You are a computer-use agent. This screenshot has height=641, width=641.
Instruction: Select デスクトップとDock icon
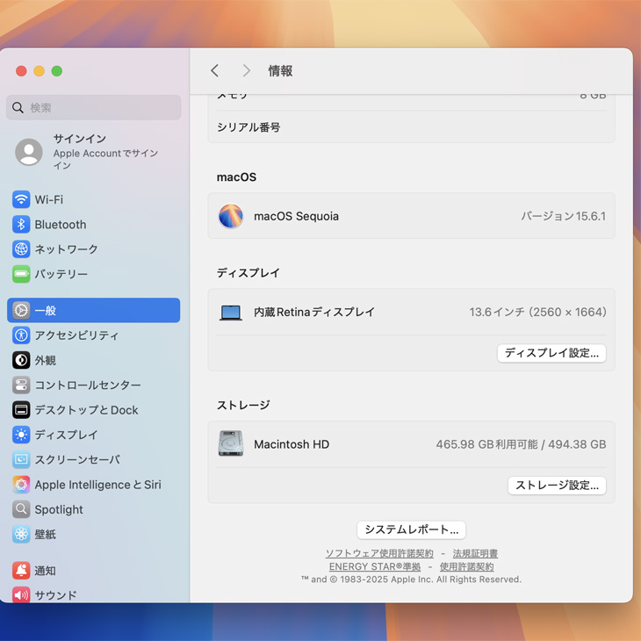coord(21,409)
